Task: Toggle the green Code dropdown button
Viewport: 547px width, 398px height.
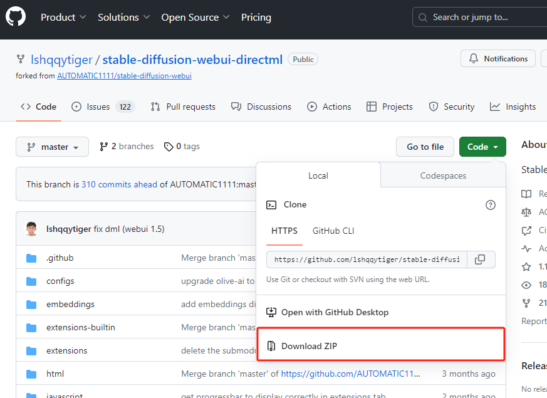Action: [482, 147]
